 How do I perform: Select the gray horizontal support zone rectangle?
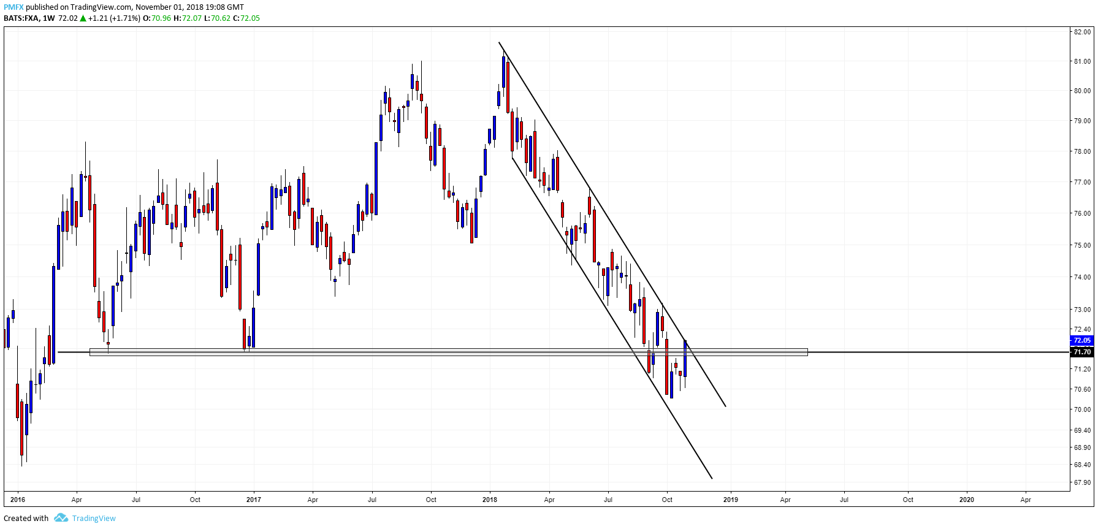point(449,352)
